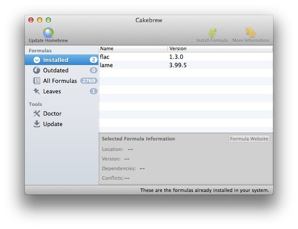Open the Update tool in sidebar

(x=61, y=124)
